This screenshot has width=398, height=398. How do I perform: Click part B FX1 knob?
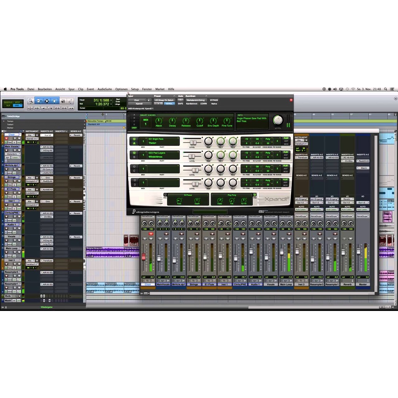221,155
